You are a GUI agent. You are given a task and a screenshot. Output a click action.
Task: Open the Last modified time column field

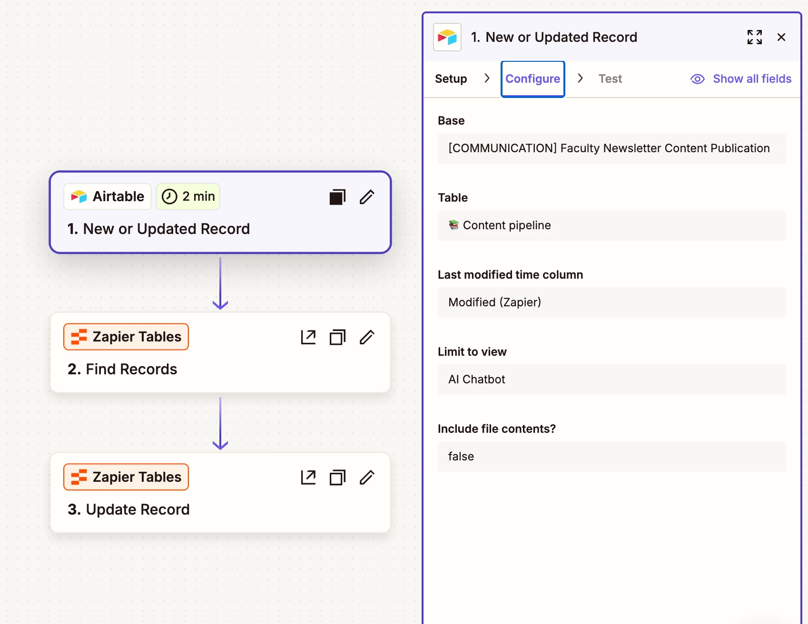pyautogui.click(x=612, y=302)
